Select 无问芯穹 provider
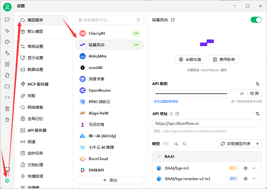 coord(110,125)
